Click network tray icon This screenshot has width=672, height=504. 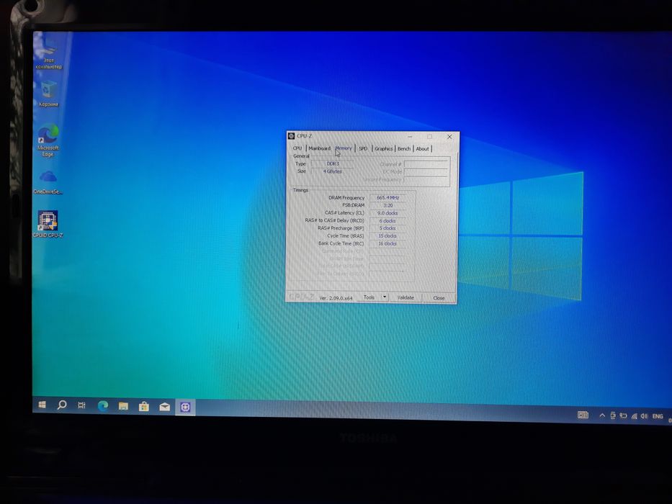click(x=633, y=416)
